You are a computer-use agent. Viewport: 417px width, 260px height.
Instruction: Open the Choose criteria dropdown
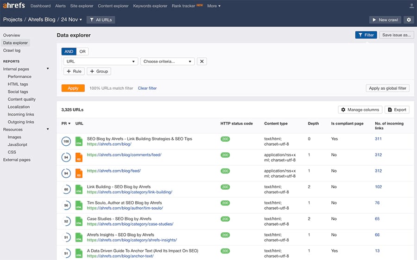tap(167, 62)
